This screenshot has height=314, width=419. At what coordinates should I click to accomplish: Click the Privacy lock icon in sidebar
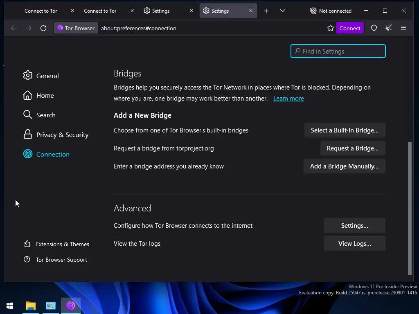(27, 134)
